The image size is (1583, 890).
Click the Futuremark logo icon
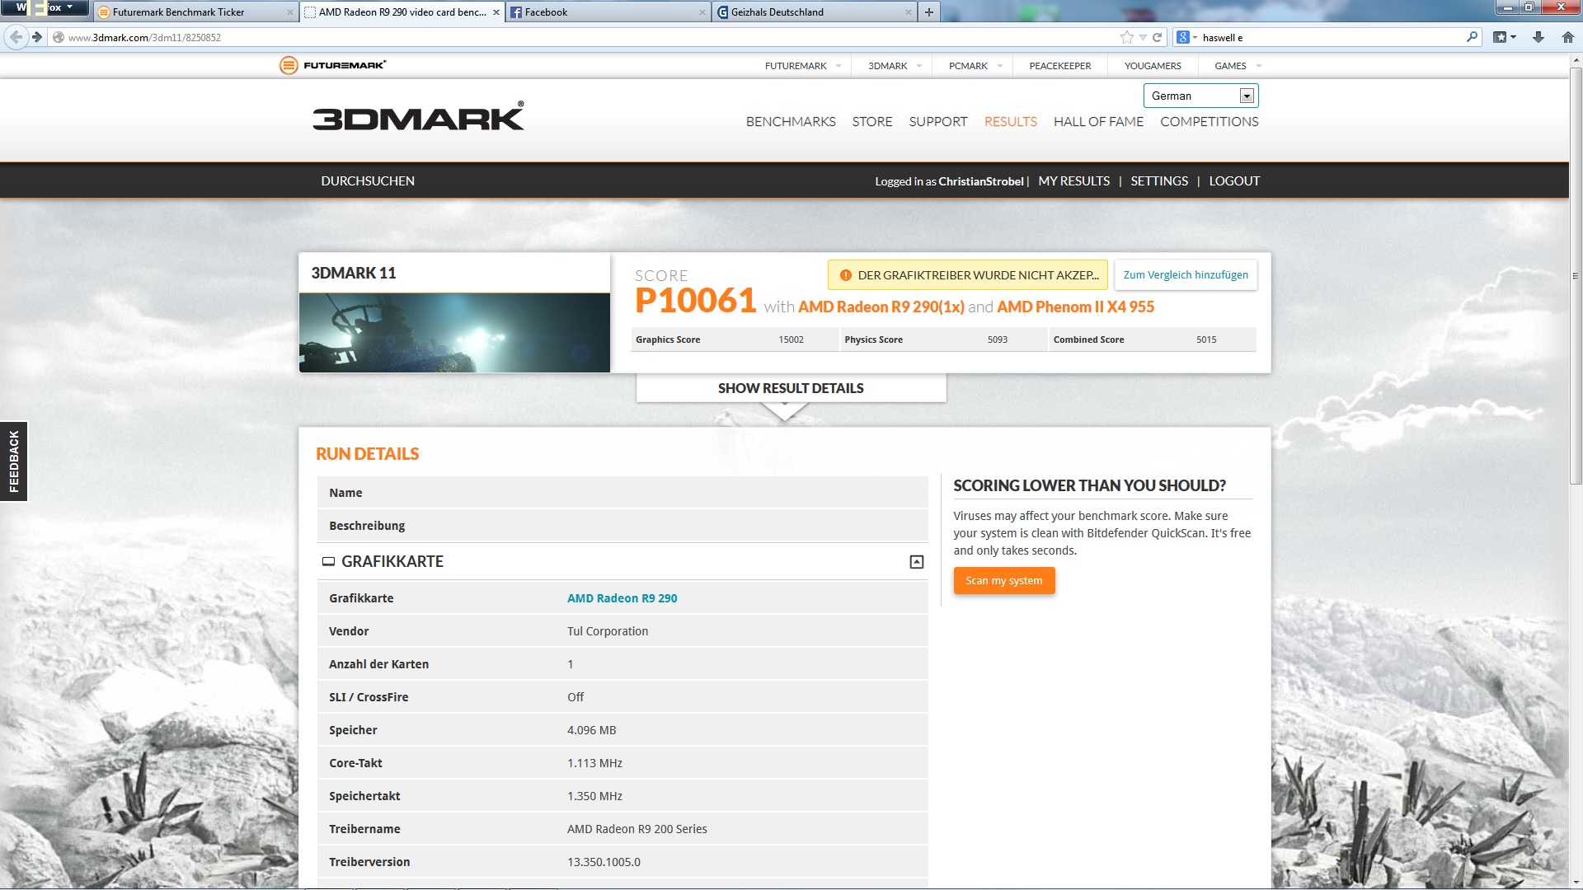(x=289, y=65)
